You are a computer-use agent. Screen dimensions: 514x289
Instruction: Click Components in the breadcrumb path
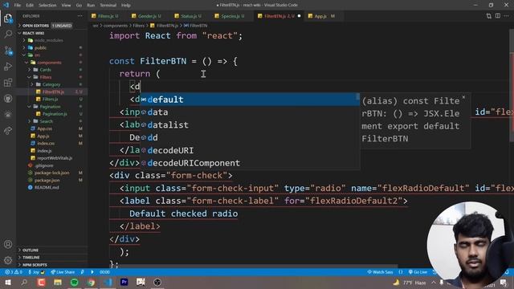[116, 26]
